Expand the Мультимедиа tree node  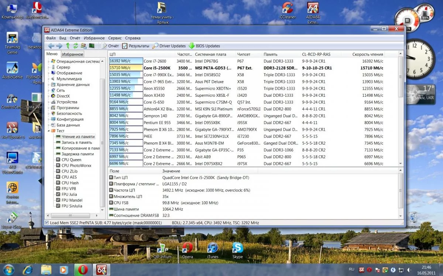(49, 79)
